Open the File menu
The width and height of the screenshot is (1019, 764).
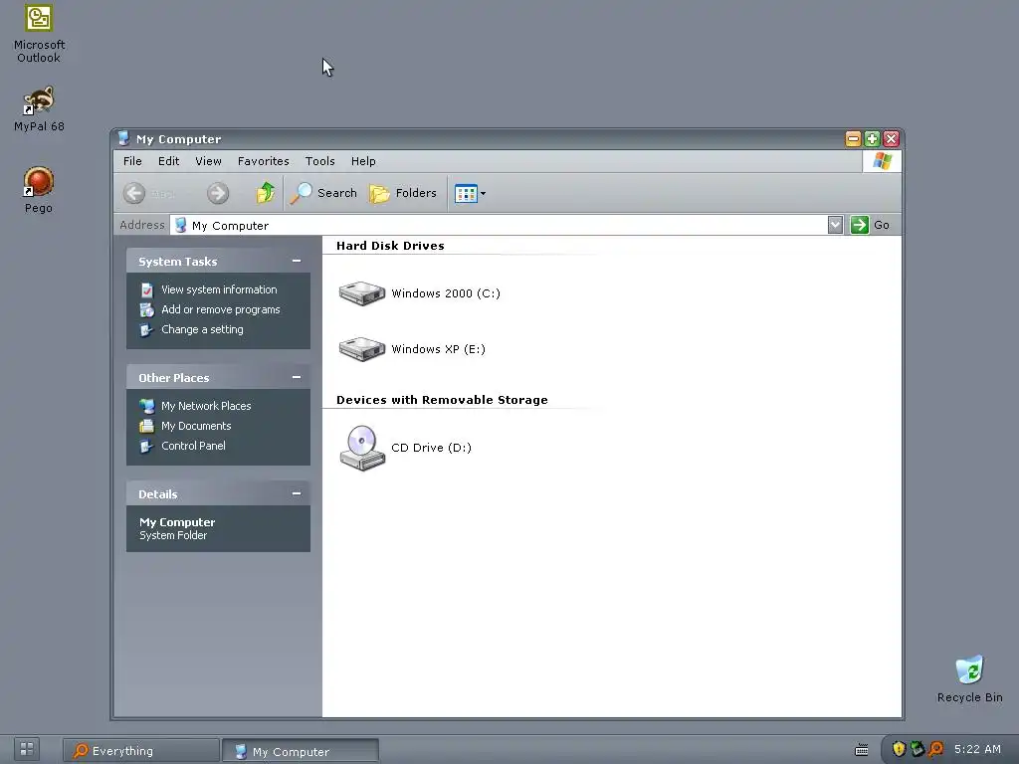click(132, 161)
